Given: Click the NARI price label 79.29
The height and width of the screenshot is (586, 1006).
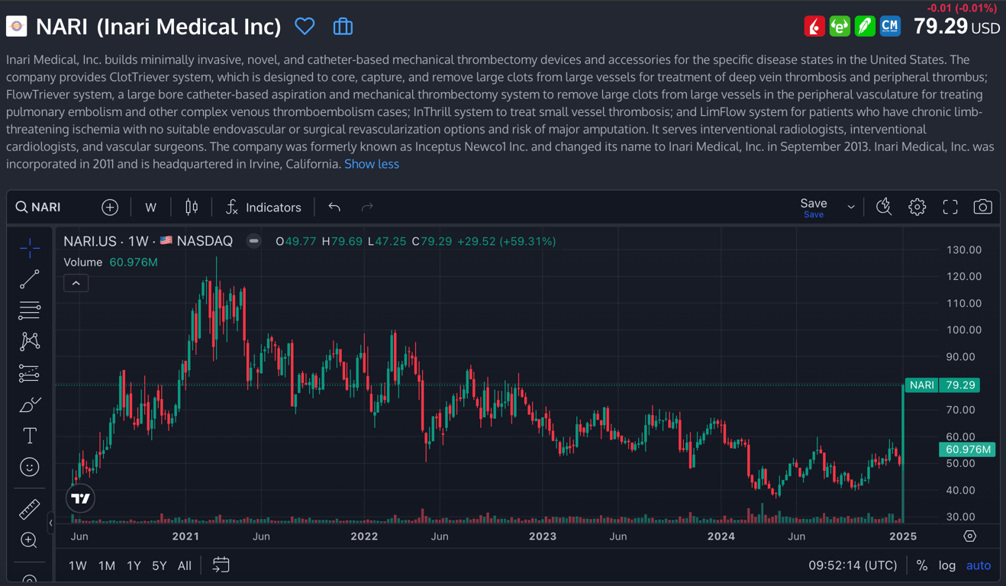Looking at the screenshot, I should pyautogui.click(x=942, y=385).
